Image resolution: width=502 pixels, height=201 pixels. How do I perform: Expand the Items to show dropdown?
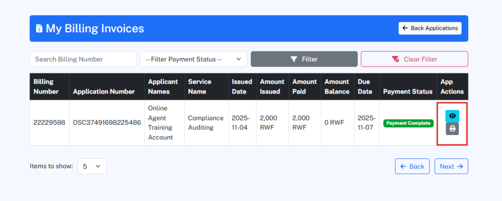point(92,166)
